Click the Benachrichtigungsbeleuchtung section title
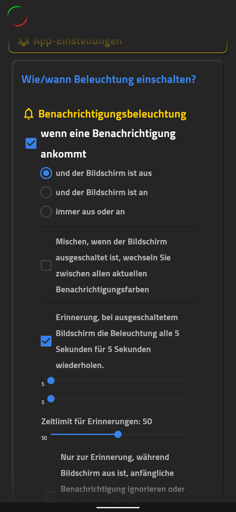The image size is (236, 512). point(113,114)
